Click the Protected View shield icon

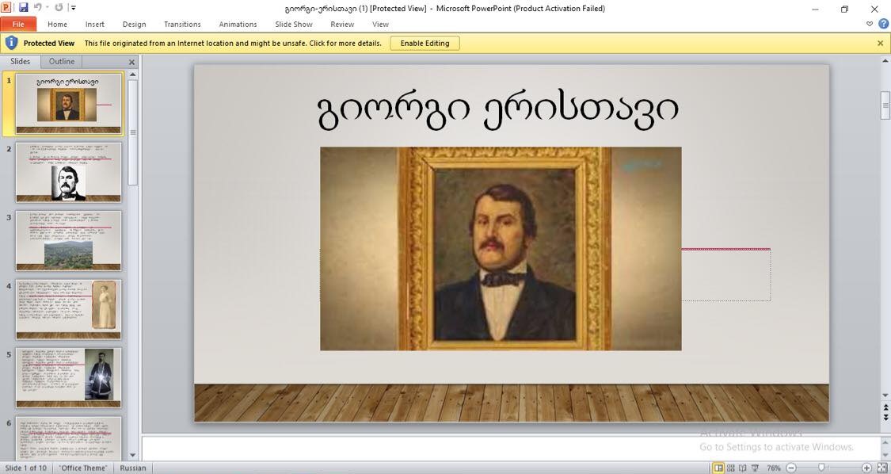pos(11,43)
